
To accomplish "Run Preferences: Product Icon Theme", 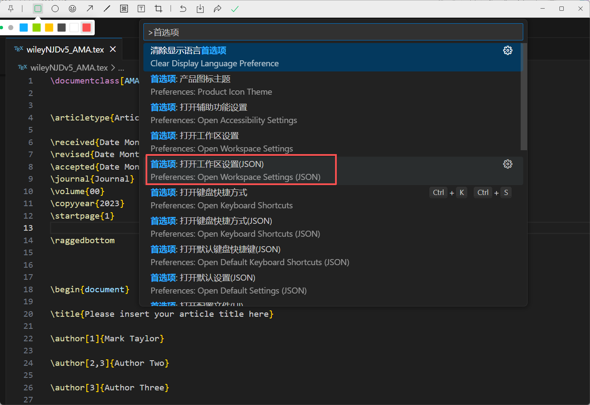I will [x=332, y=85].
